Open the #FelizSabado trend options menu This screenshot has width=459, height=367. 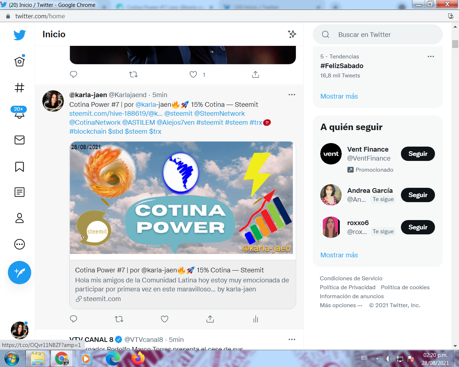431,56
